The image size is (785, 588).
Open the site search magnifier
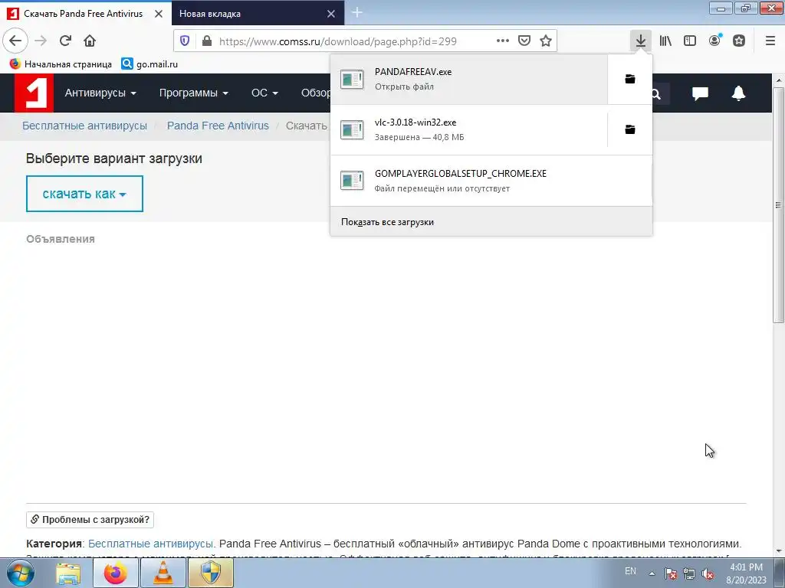656,94
